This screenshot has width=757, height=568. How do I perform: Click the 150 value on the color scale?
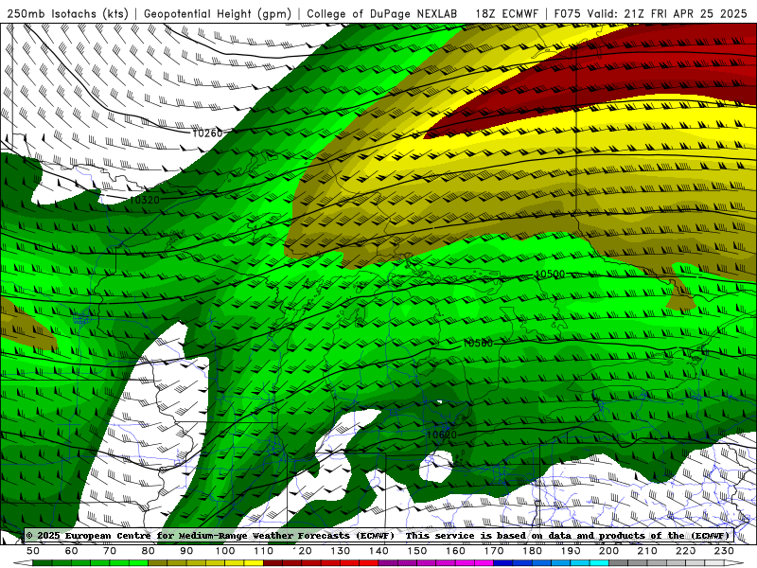pyautogui.click(x=417, y=551)
